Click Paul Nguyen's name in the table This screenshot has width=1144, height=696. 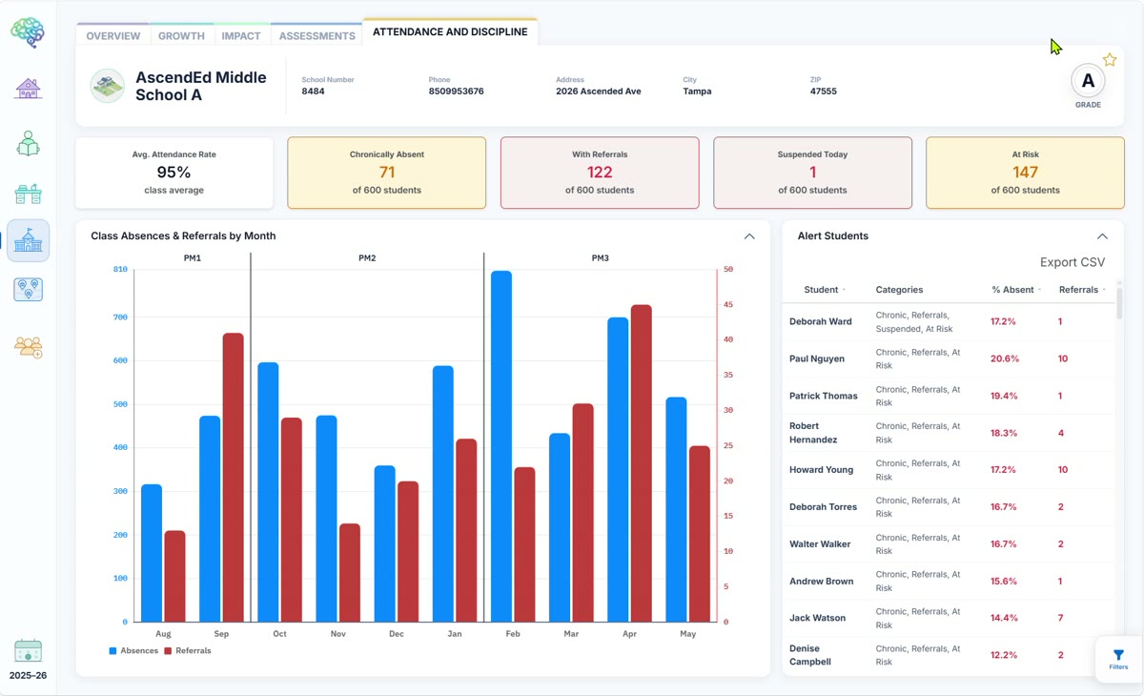[x=817, y=358]
